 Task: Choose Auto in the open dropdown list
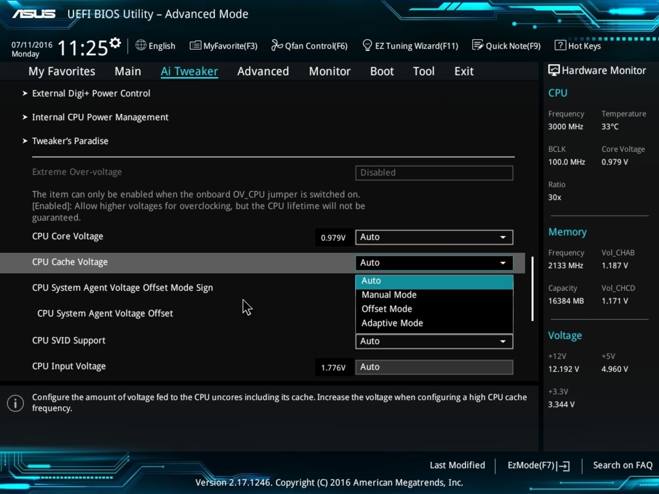tap(434, 281)
